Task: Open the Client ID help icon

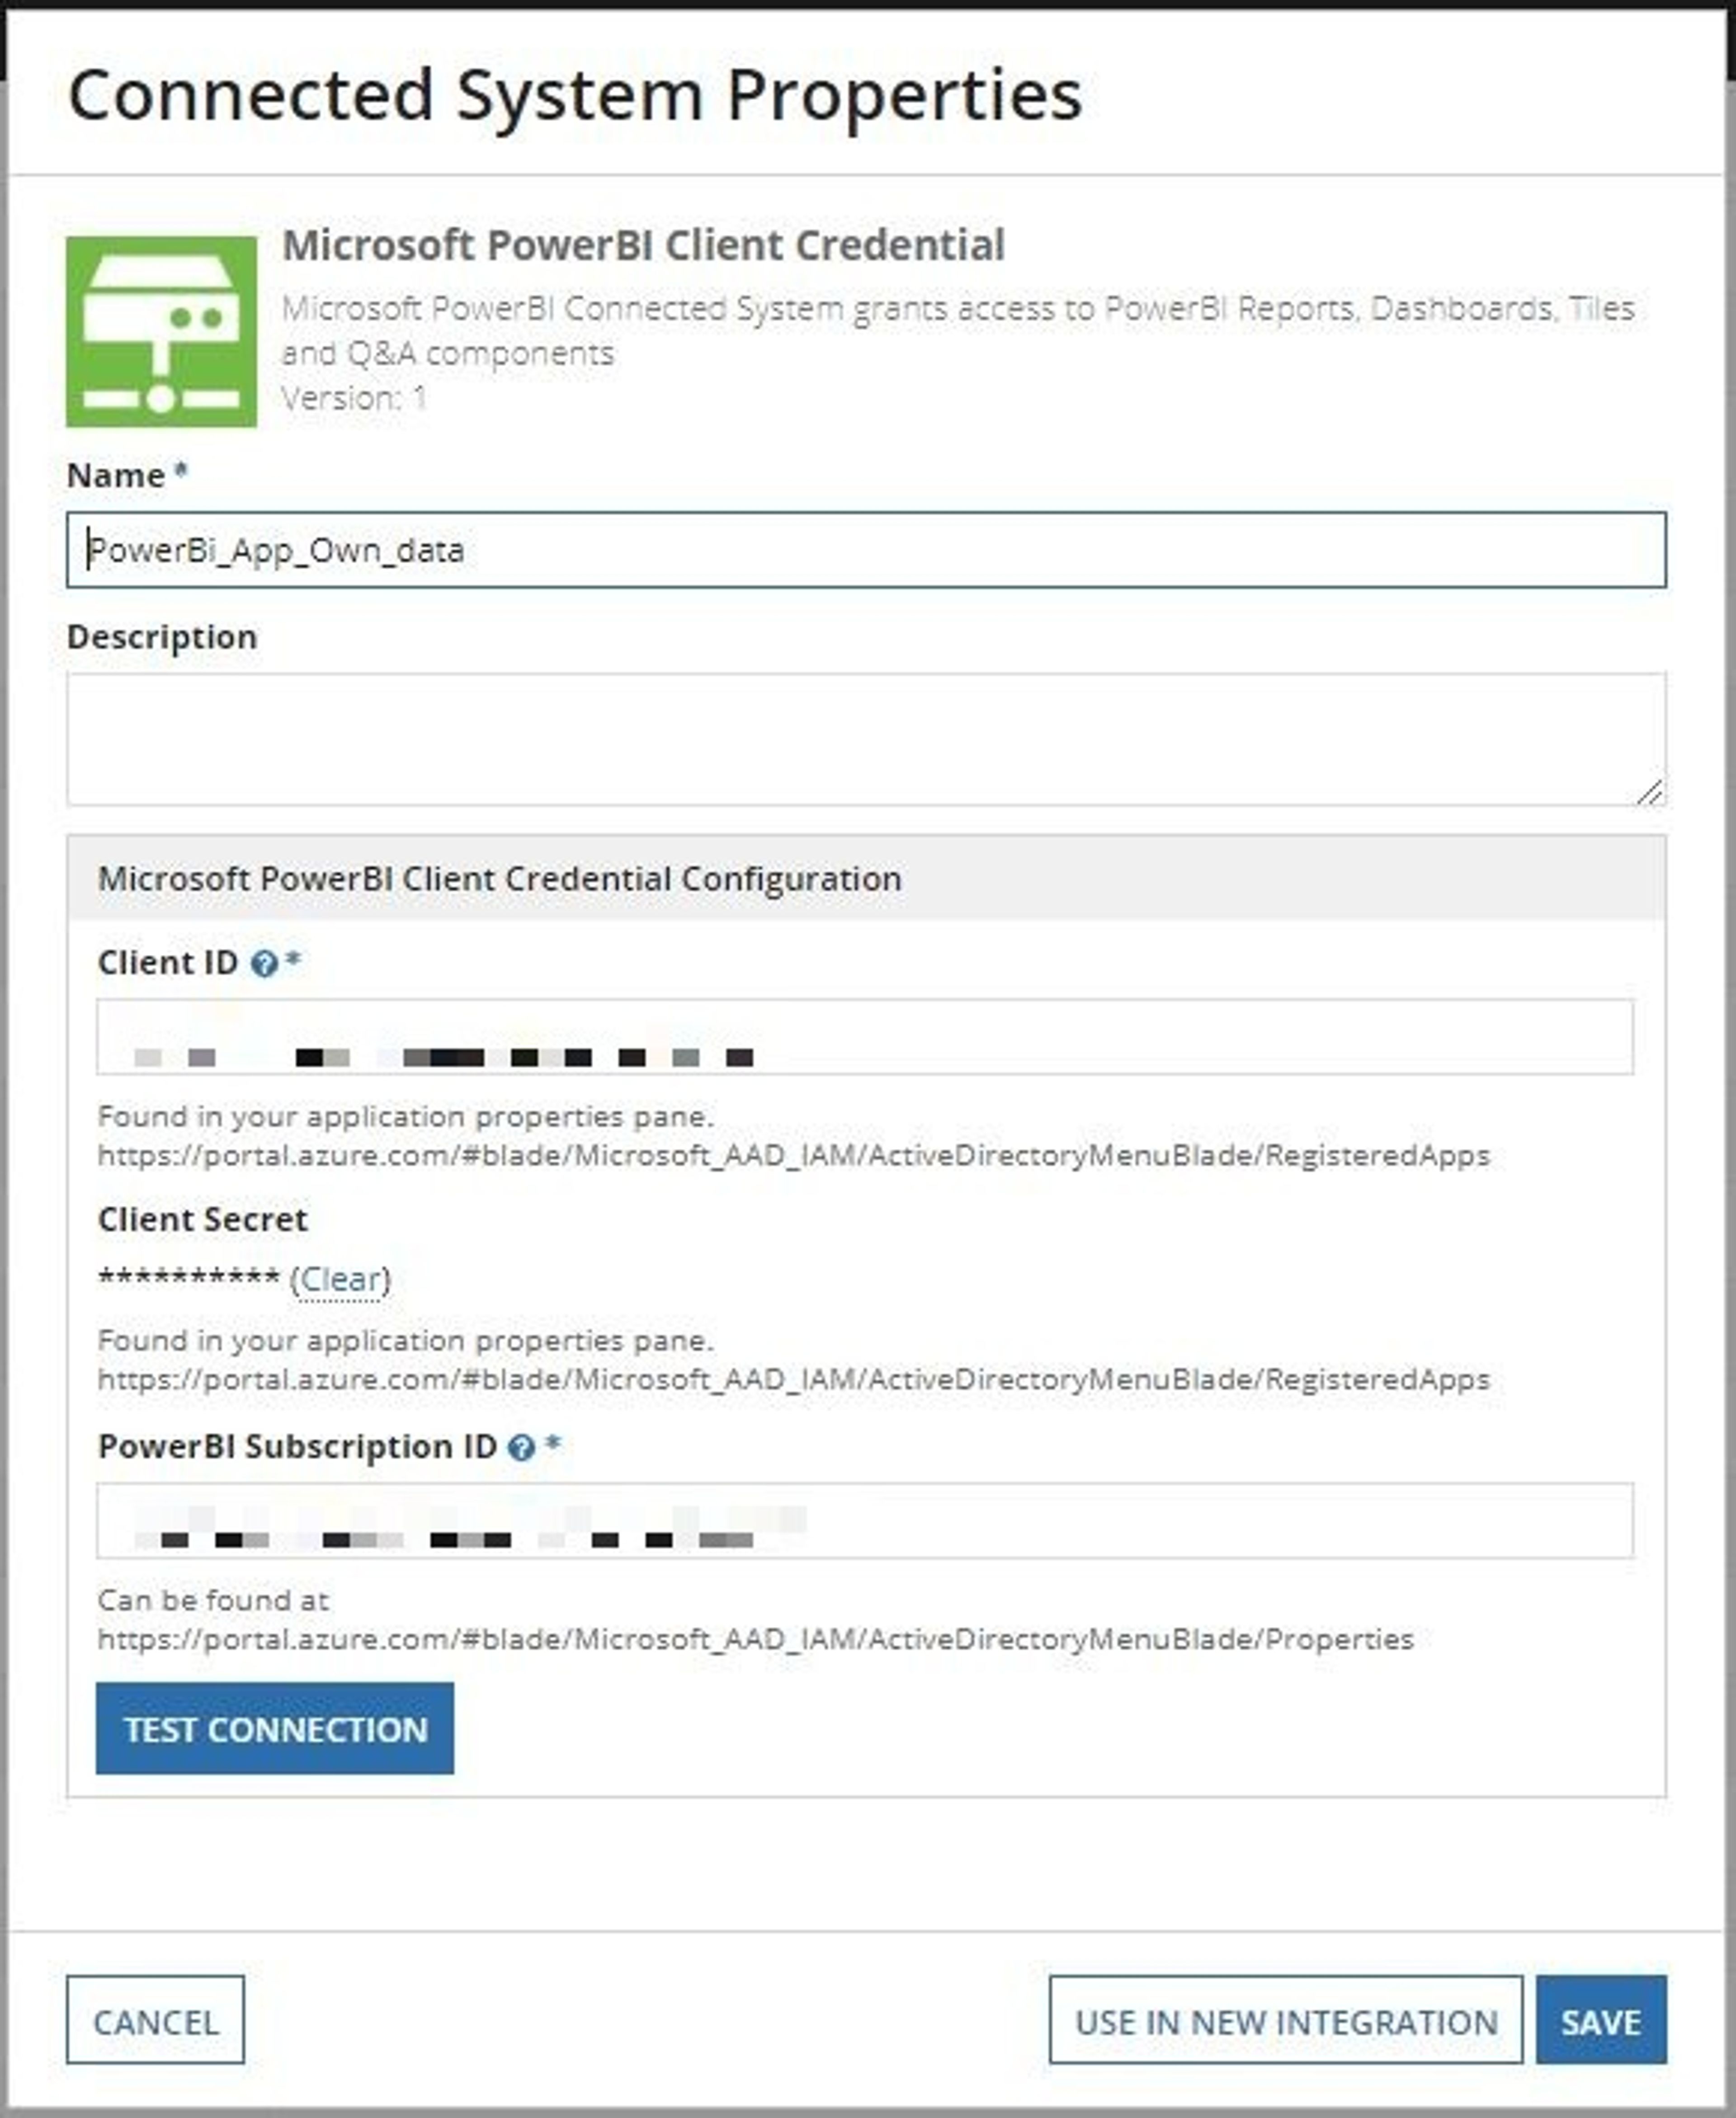Action: coord(264,964)
